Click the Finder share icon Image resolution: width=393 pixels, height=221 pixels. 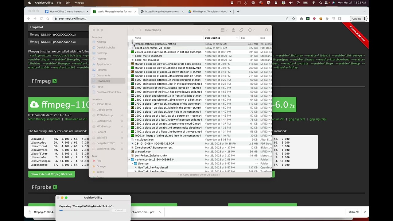pyautogui.click(x=233, y=30)
